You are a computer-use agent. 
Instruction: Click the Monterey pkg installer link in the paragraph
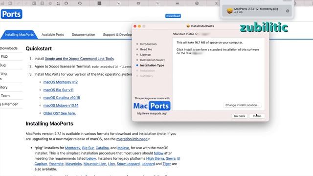tap(73, 148)
